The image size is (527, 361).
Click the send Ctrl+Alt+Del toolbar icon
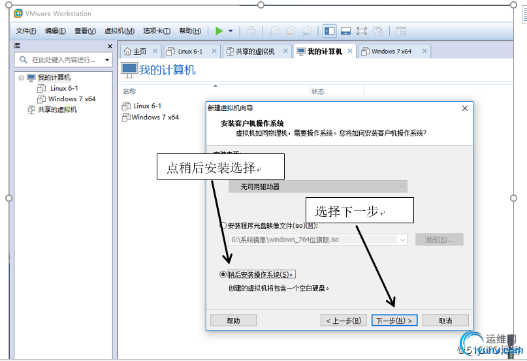tap(251, 31)
